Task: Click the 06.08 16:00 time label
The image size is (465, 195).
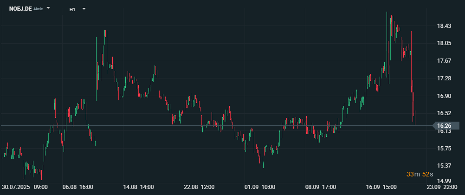Action: pyautogui.click(x=78, y=187)
